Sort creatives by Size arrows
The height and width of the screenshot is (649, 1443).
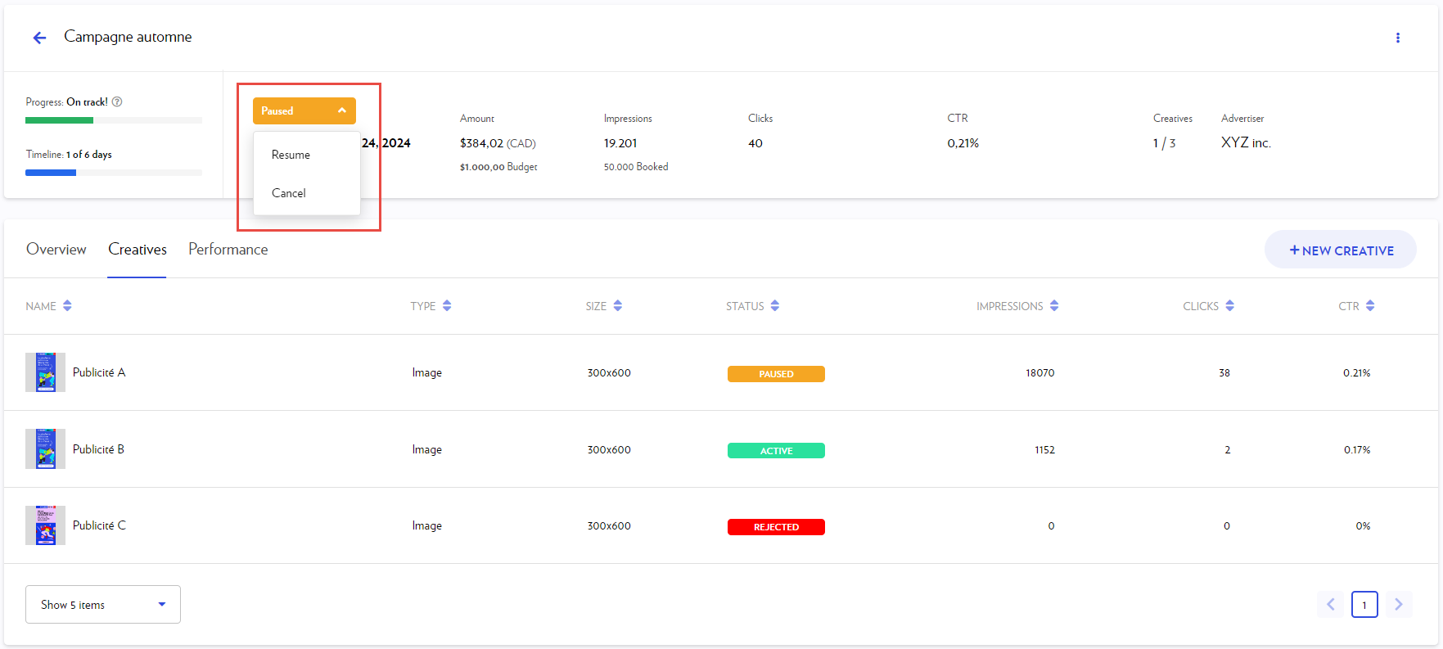(x=618, y=306)
